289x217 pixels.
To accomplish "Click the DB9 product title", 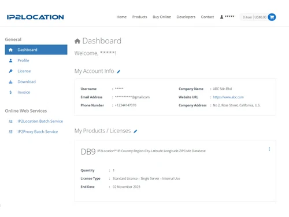I will (x=88, y=152).
